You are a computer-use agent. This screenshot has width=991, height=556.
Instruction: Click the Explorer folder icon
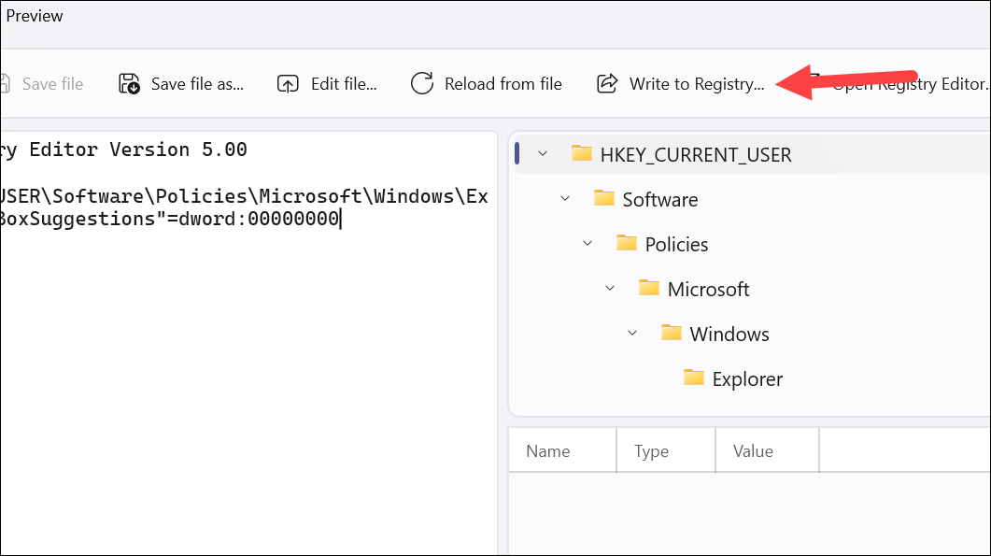[694, 378]
